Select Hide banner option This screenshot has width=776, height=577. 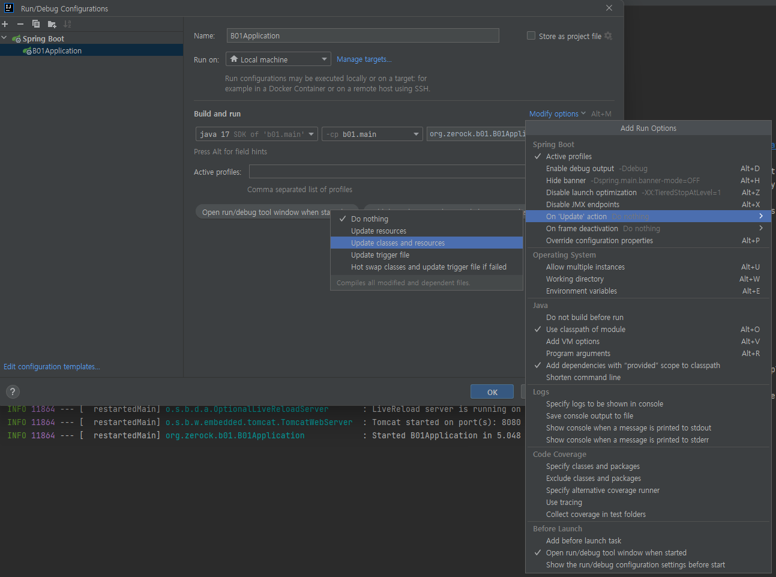pos(648,181)
